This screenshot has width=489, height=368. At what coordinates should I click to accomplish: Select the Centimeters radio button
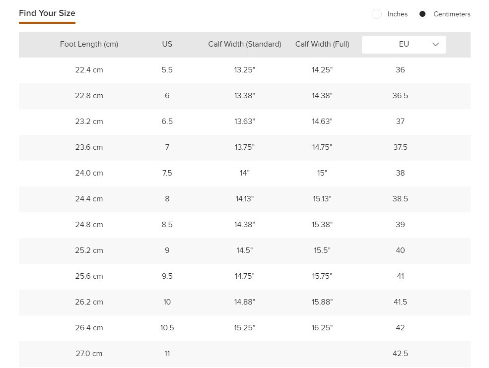click(x=422, y=14)
